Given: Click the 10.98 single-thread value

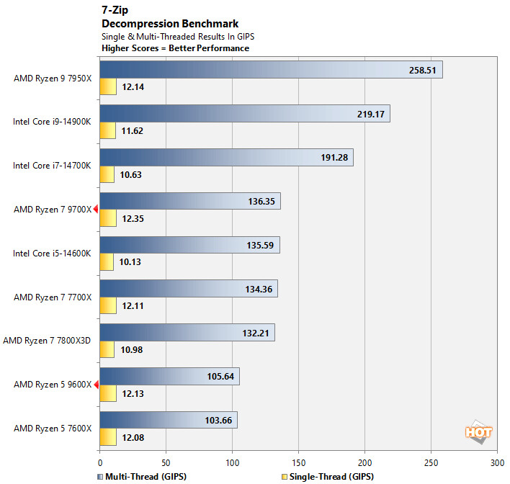Looking at the screenshot, I should click(x=132, y=349).
